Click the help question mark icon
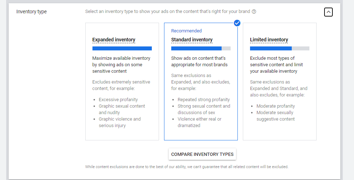This screenshot has height=180, width=354. tap(254, 12)
